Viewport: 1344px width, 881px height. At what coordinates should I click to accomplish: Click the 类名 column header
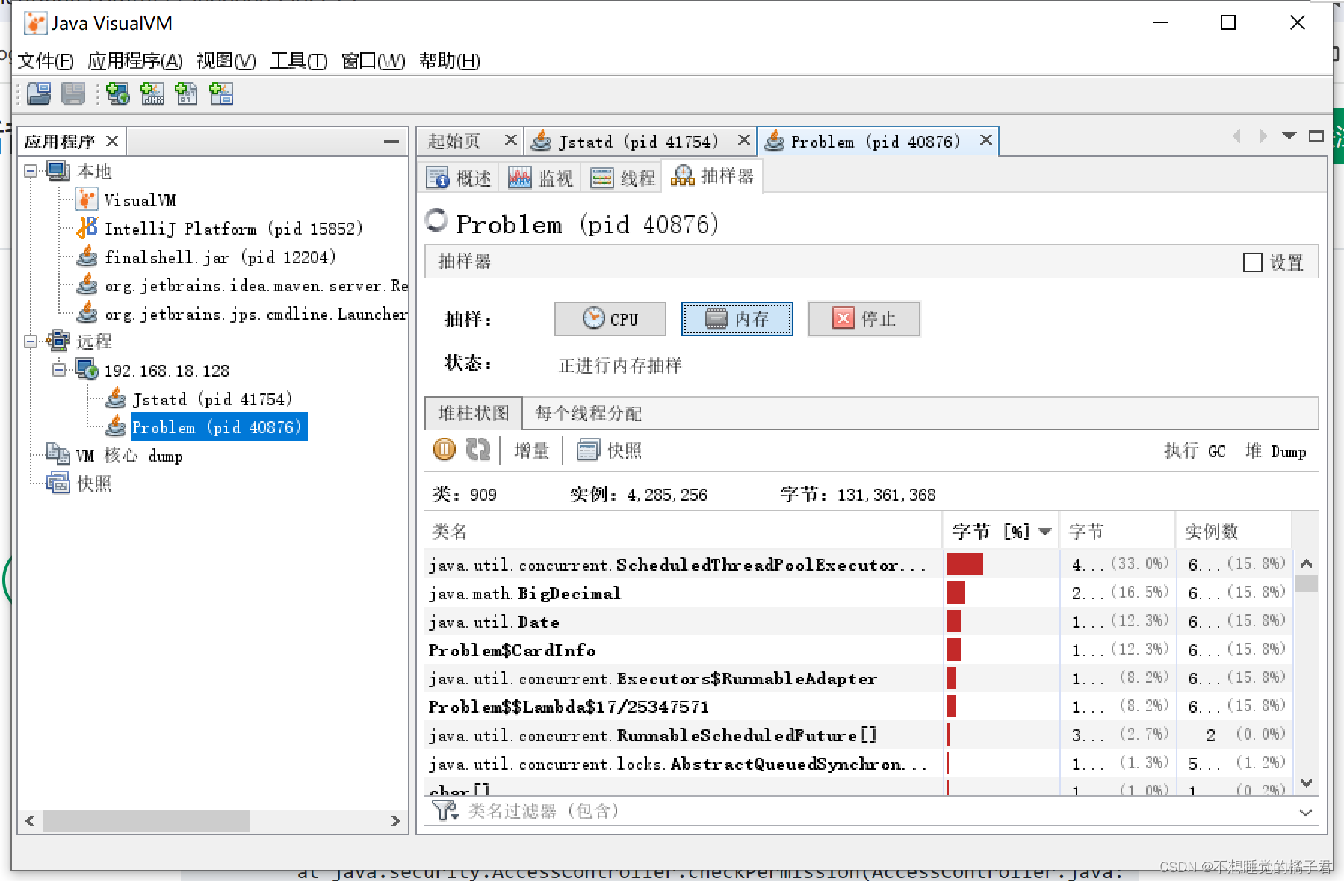[x=684, y=531]
